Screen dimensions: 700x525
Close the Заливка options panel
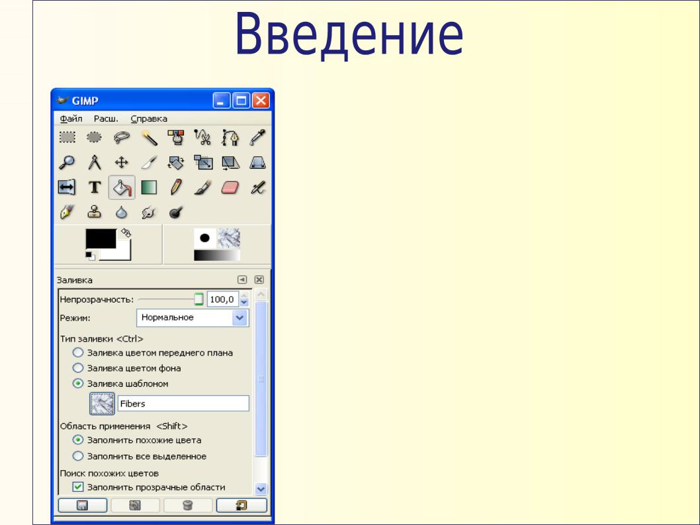(259, 279)
